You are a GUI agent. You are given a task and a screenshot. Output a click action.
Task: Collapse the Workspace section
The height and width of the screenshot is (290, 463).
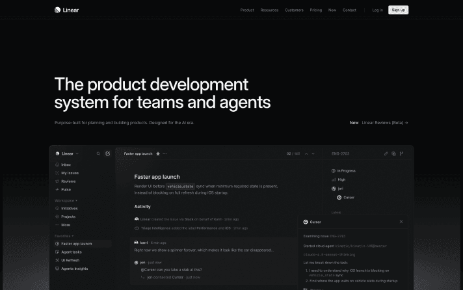point(66,200)
